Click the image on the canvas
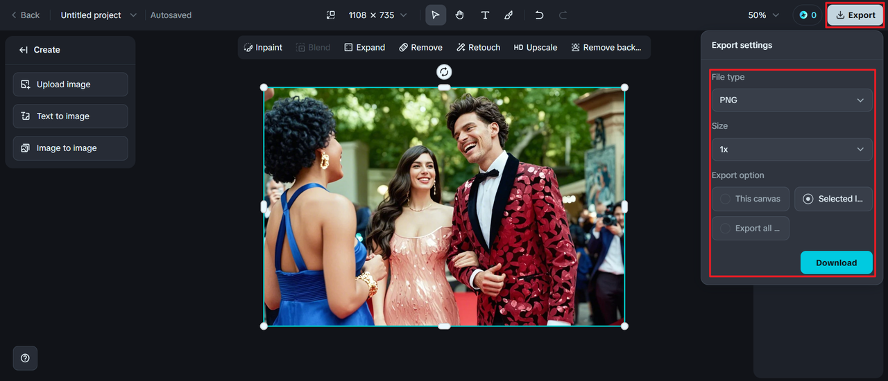 click(444, 206)
